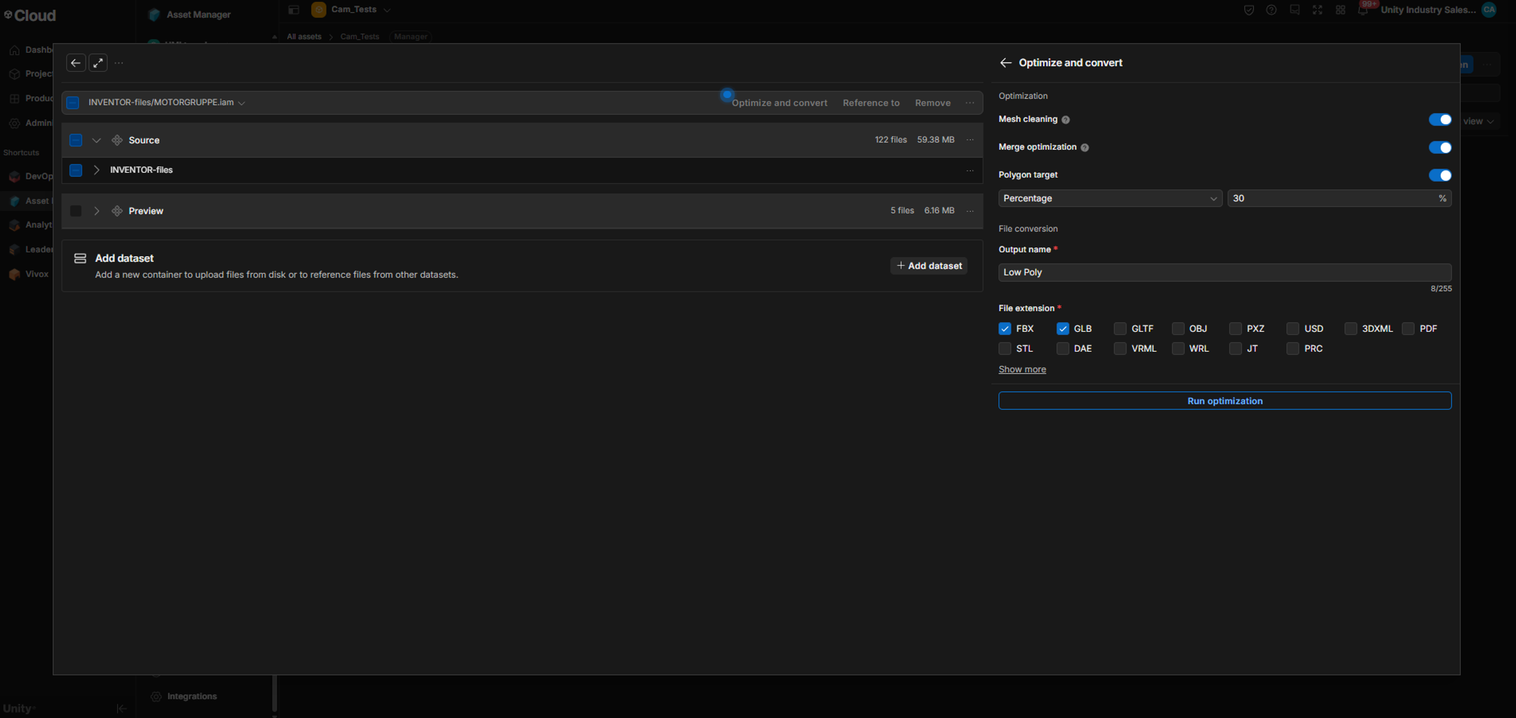Open more options for INVENTOR-files folder row
1516x718 pixels.
(969, 171)
